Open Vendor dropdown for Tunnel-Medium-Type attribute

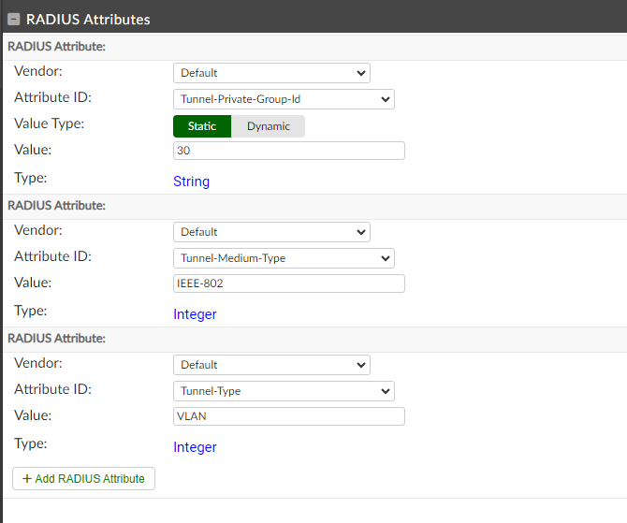(271, 232)
